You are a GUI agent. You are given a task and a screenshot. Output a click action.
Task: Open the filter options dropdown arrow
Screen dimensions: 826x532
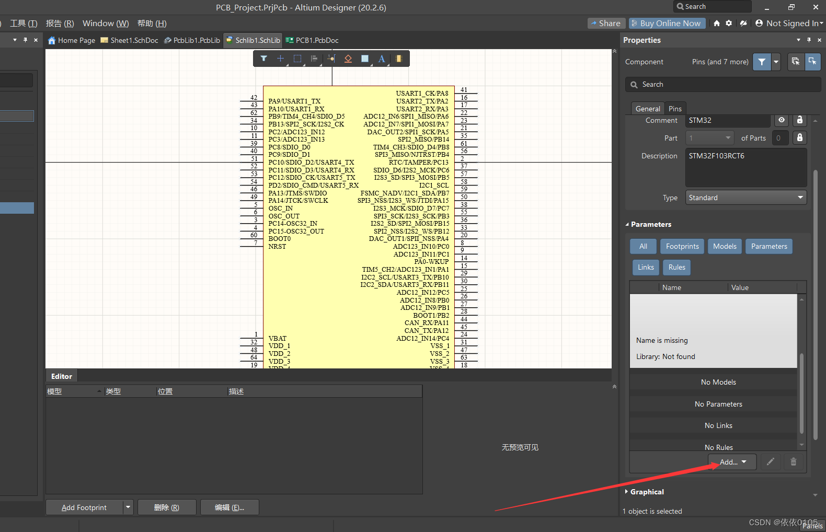[776, 62]
